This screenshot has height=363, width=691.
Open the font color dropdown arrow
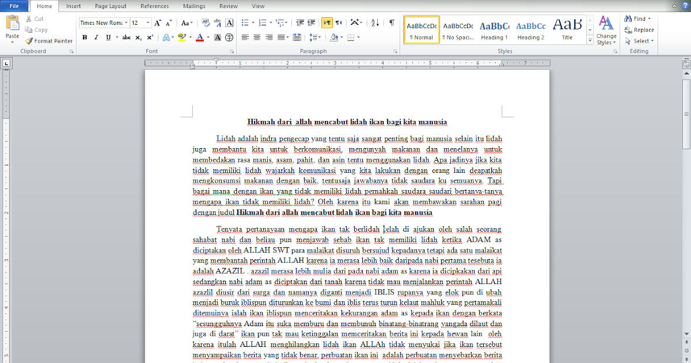(x=208, y=37)
